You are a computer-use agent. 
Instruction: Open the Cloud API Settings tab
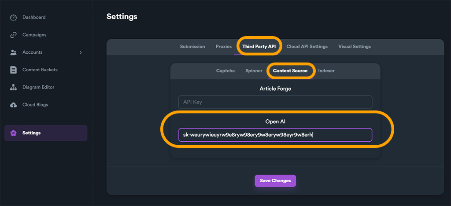click(x=307, y=47)
